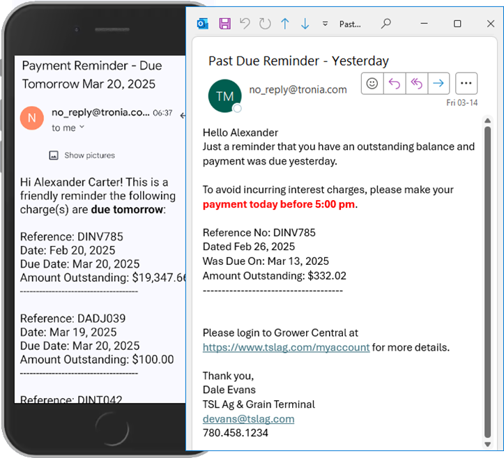This screenshot has width=504, height=458.
Task: Click 'Hello Alexander' greeting line
Action: [x=240, y=132]
